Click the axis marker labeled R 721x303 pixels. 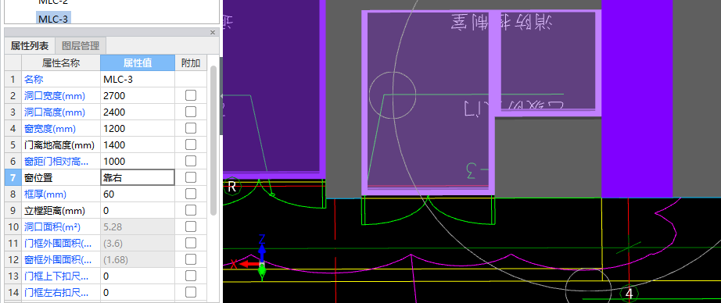tap(231, 187)
